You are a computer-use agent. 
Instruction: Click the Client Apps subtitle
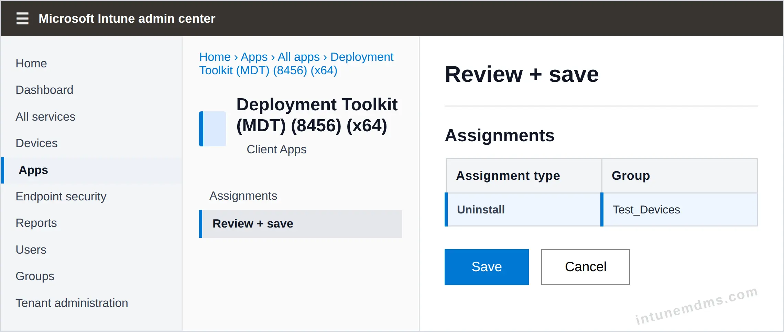click(276, 149)
